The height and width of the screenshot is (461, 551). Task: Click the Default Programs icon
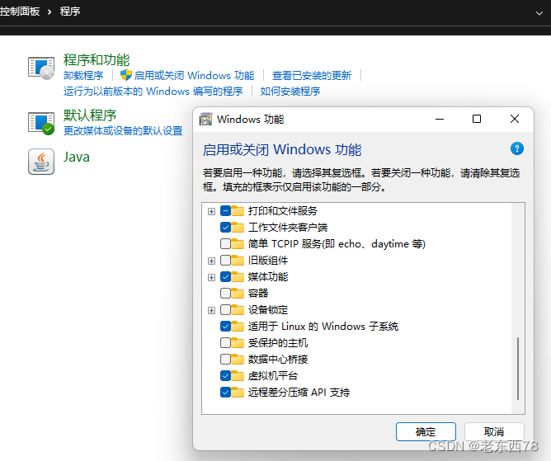[41, 123]
